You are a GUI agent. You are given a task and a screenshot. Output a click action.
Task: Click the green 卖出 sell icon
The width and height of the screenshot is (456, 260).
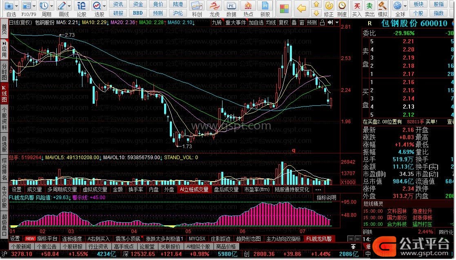(x=369, y=6)
